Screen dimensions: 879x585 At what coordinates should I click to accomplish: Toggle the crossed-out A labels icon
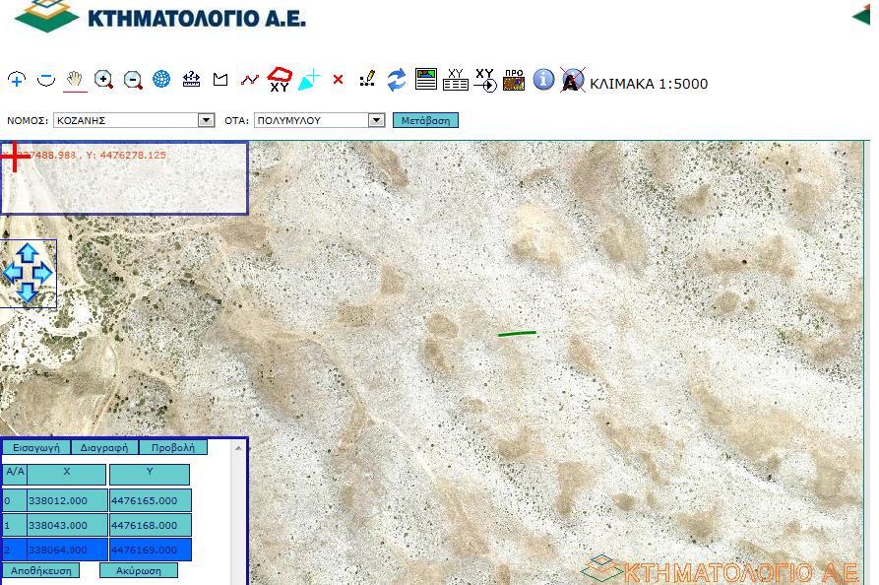(x=572, y=80)
